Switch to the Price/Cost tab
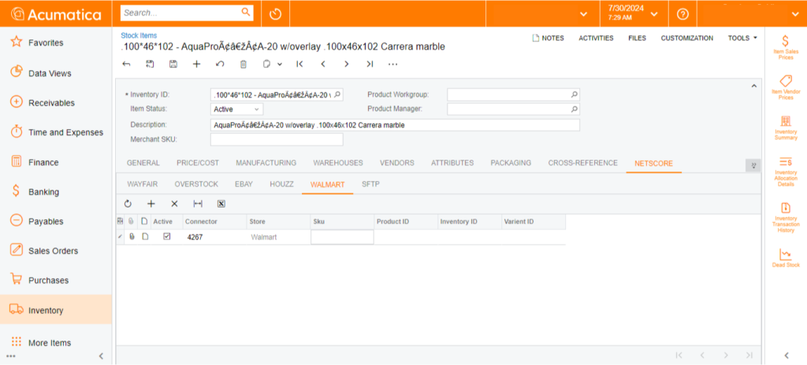Screen dimensions: 807x365 [197, 163]
